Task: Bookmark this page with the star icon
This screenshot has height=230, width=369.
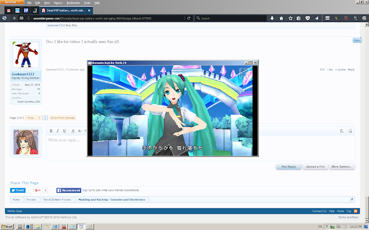Action: [291, 18]
